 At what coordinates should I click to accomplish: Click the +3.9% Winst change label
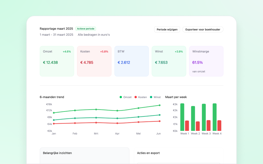[x=179, y=51]
